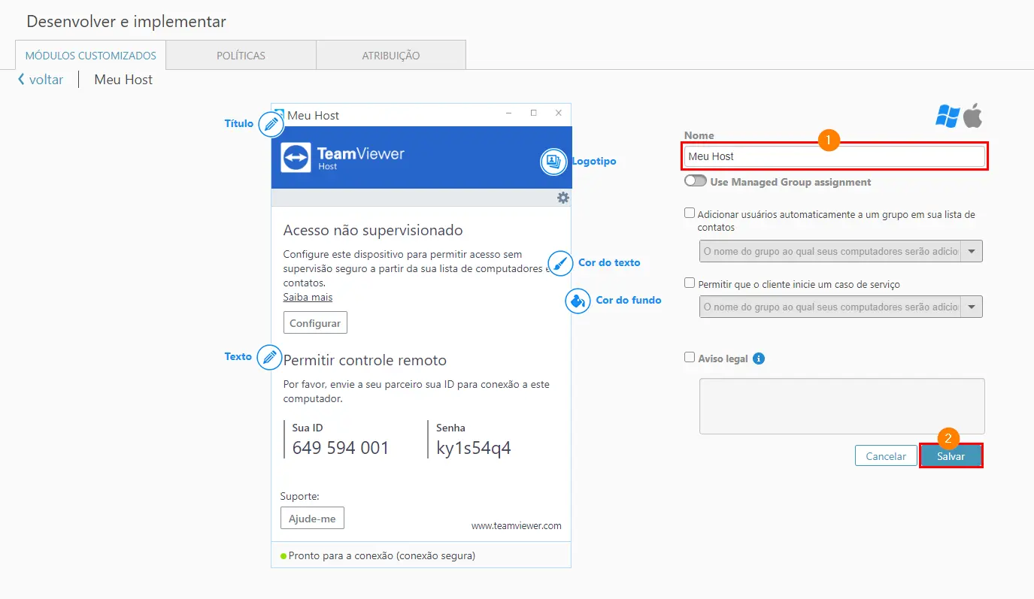Minimize the Meu Host preview window
This screenshot has width=1034, height=599.
click(x=510, y=113)
